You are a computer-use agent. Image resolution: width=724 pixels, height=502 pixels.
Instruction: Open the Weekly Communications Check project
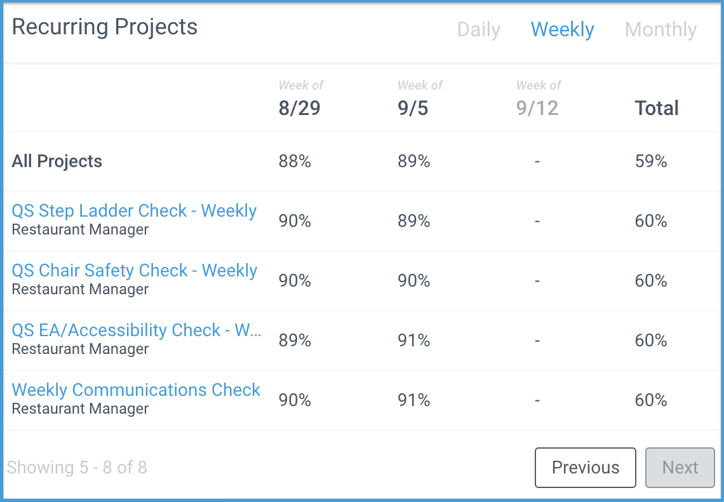[x=136, y=390]
